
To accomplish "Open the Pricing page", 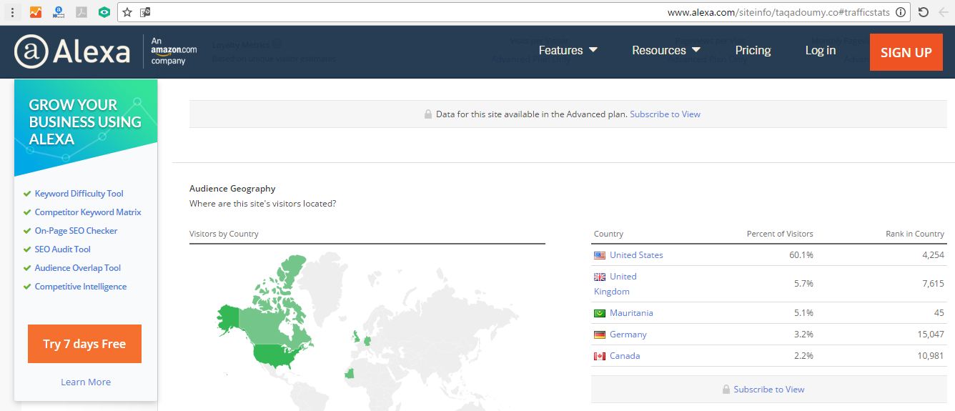I will coord(753,50).
